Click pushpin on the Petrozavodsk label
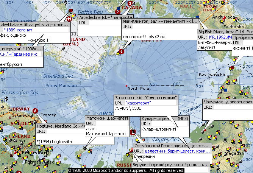 point(29,162)
